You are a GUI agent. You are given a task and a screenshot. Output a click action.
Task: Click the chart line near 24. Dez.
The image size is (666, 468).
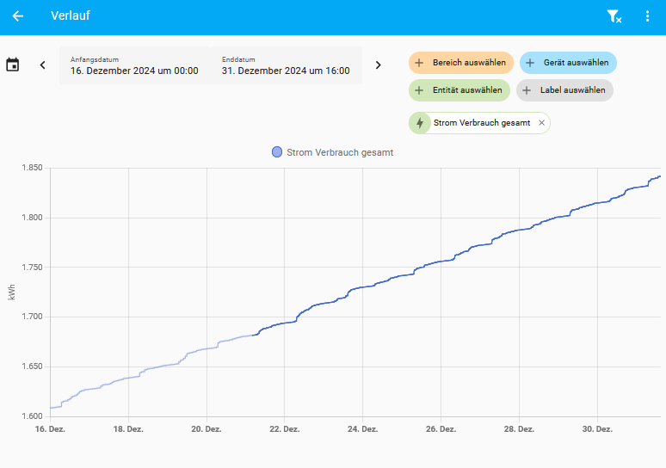point(363,286)
